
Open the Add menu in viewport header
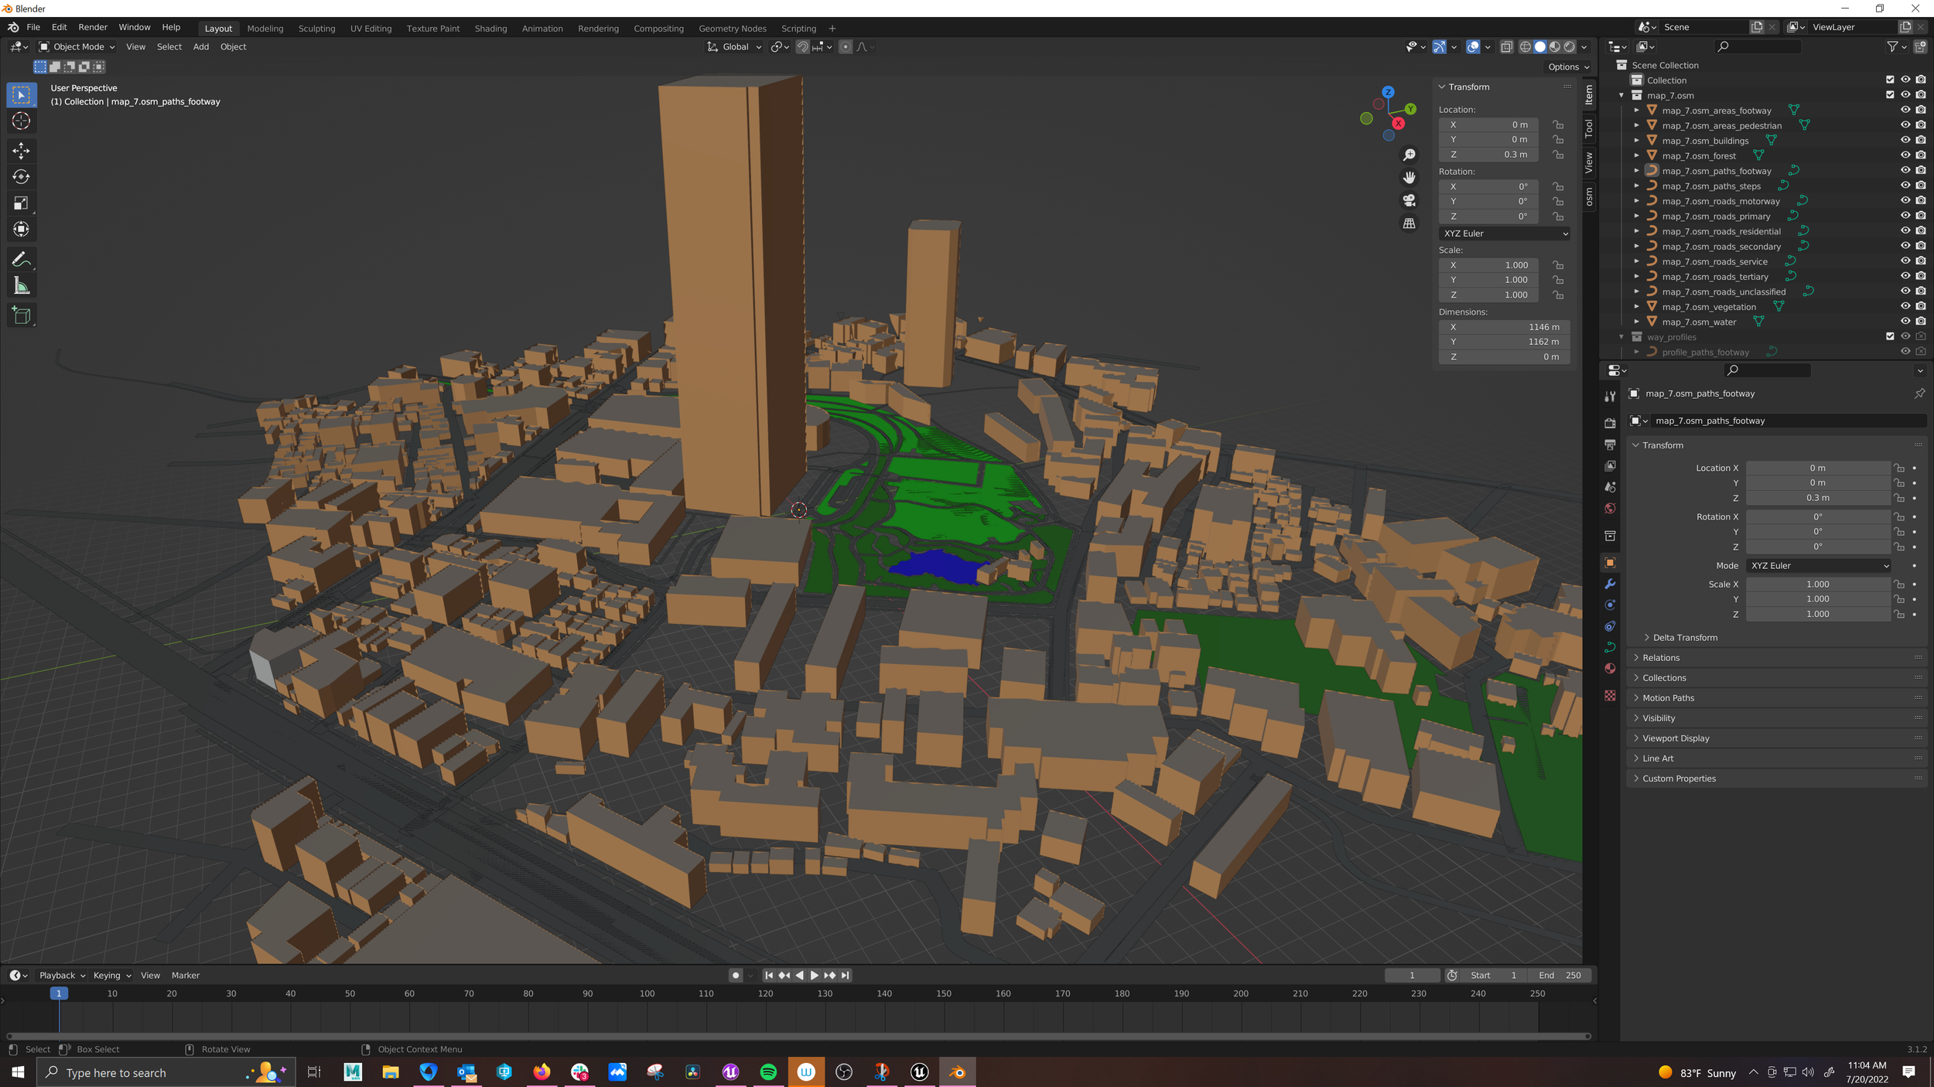(201, 47)
